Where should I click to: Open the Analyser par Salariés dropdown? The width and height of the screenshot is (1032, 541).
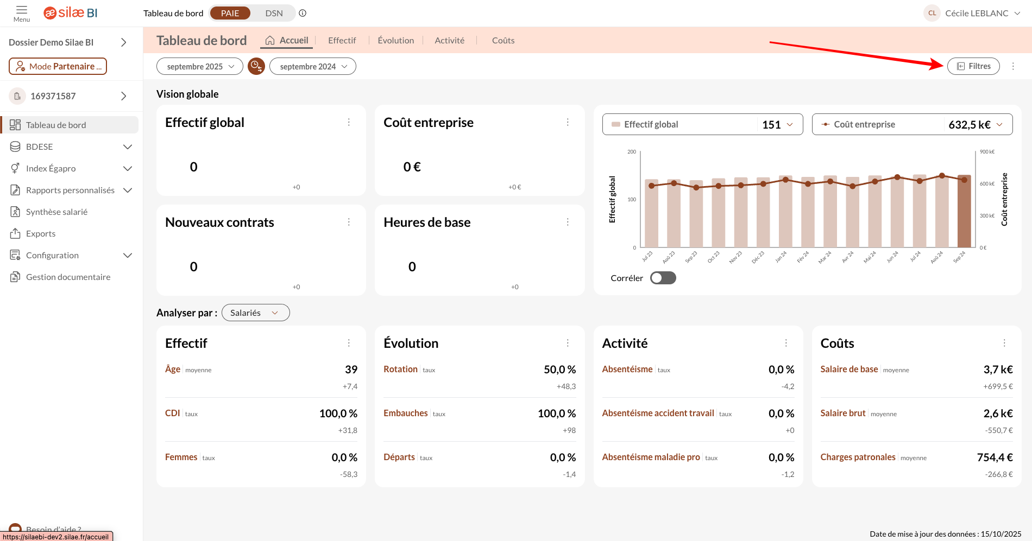(x=255, y=313)
